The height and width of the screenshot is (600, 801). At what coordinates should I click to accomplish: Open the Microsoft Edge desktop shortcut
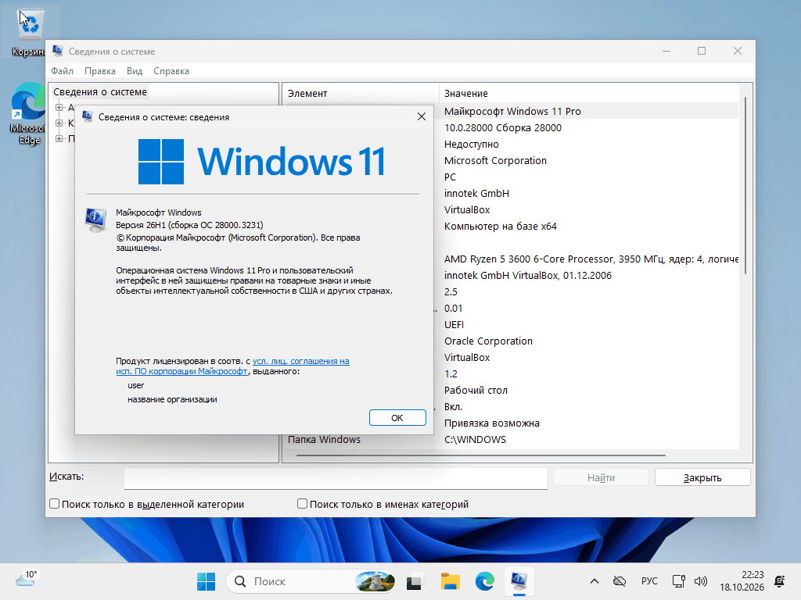pyautogui.click(x=28, y=113)
